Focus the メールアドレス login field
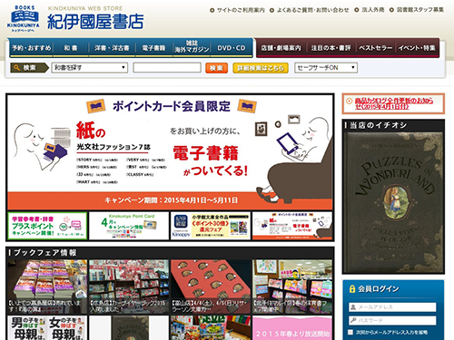454x340 pixels. (x=392, y=307)
